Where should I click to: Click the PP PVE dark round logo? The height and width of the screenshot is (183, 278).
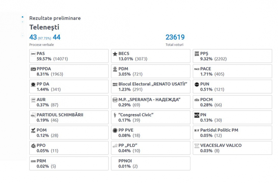[x=115, y=130]
